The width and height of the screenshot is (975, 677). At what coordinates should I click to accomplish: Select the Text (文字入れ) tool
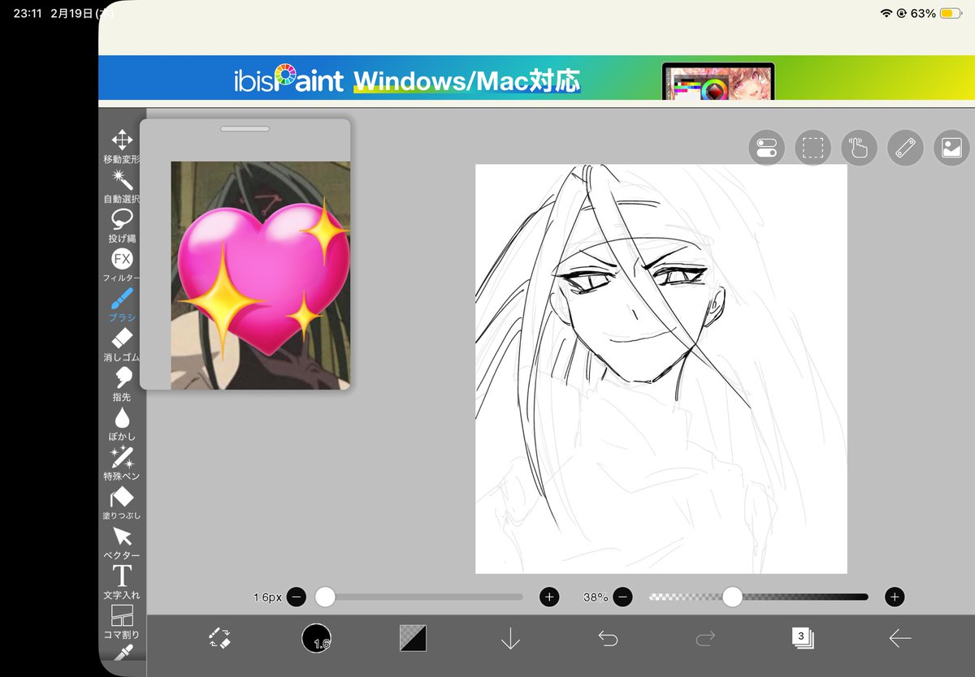point(122,582)
